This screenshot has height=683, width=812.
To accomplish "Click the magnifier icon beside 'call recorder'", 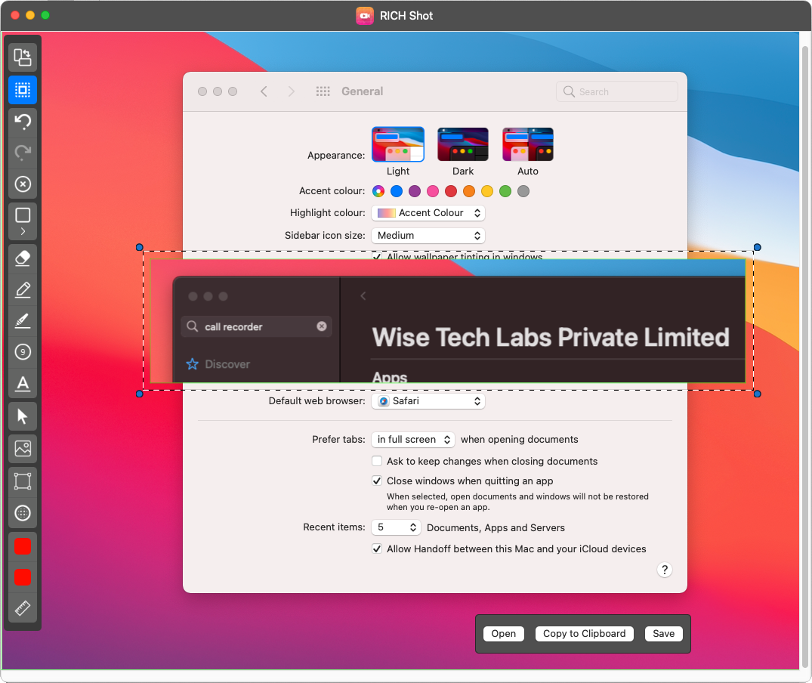I will click(x=192, y=326).
